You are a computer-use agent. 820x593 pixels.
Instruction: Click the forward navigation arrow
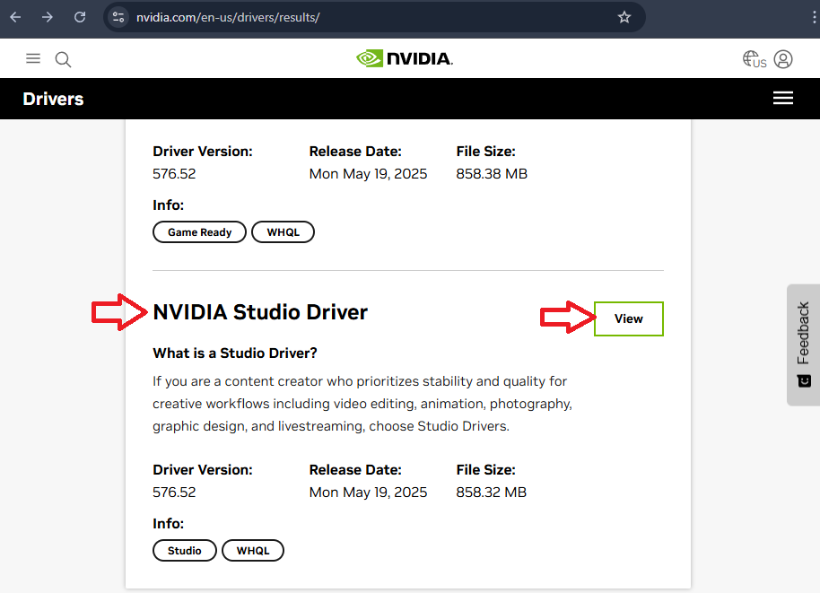[x=47, y=16]
